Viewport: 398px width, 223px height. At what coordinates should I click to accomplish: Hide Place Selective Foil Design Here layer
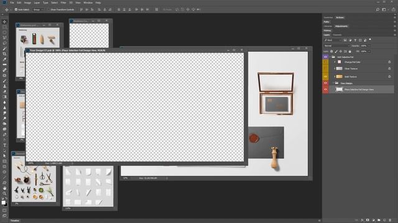tap(325, 89)
